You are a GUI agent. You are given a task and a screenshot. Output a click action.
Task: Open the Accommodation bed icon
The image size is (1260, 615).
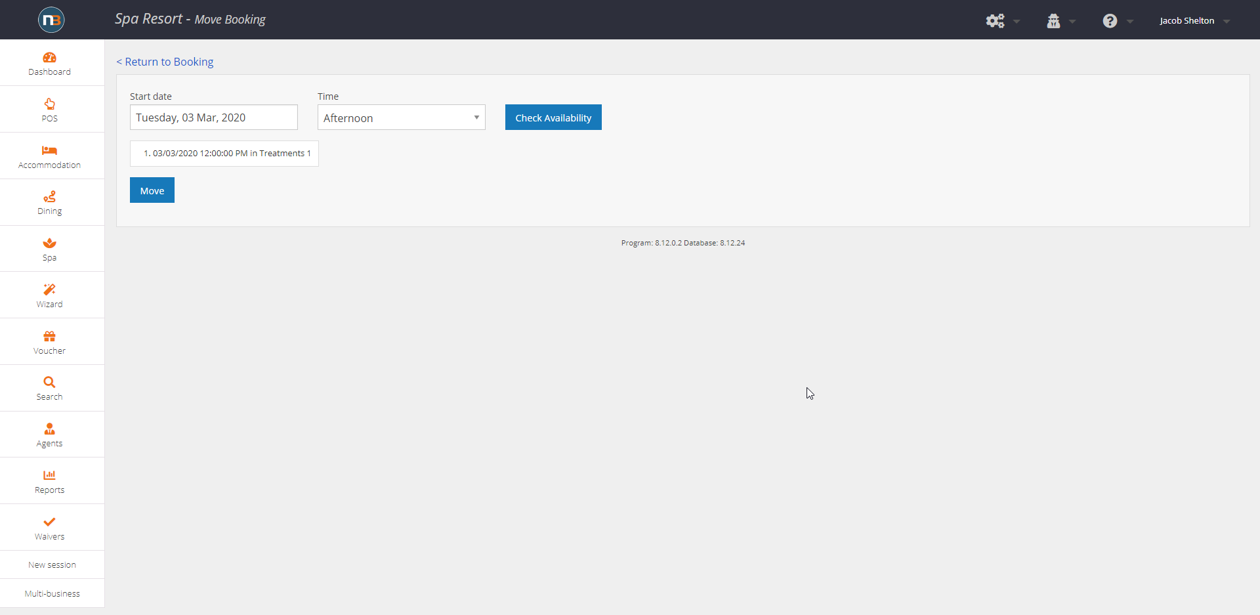(49, 150)
